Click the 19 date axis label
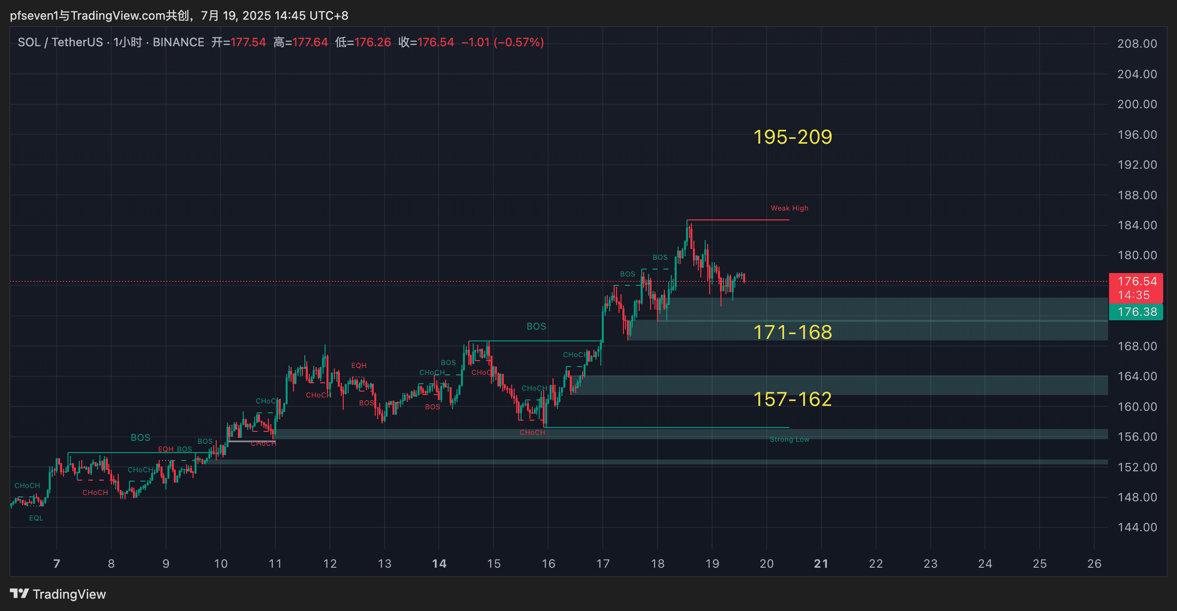1177x611 pixels. click(712, 564)
